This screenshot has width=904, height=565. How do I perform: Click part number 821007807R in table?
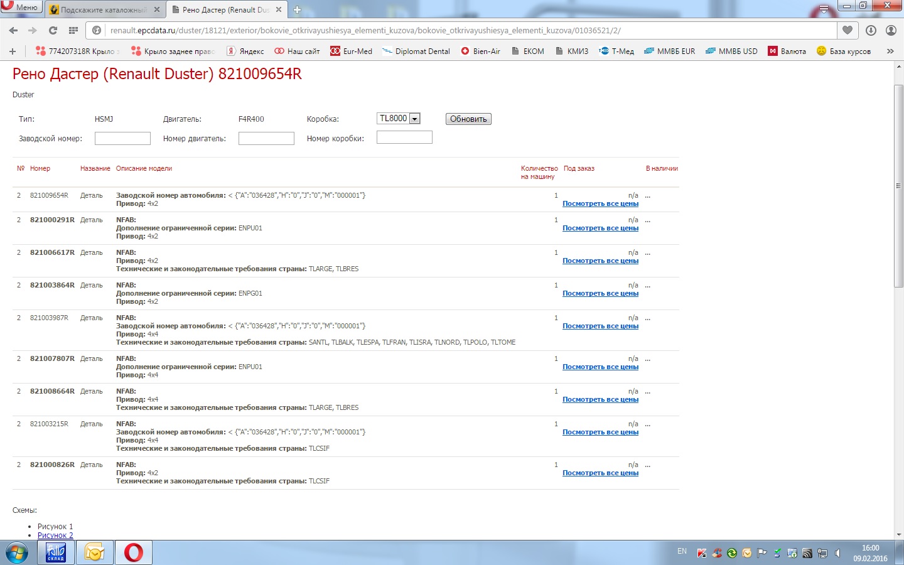(x=52, y=358)
